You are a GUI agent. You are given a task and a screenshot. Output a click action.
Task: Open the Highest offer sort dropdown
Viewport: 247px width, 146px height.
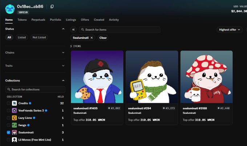[229, 30]
